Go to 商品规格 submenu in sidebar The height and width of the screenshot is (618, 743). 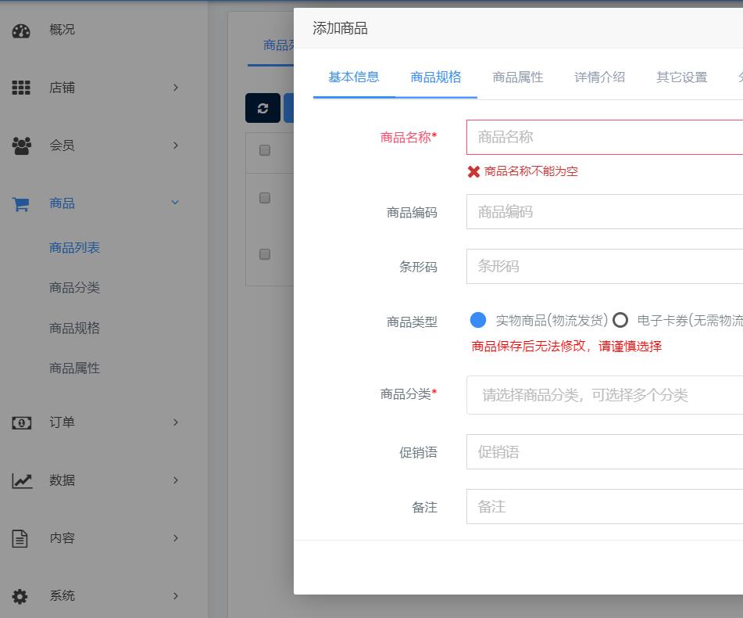tap(74, 329)
